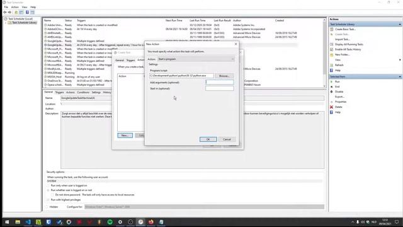The width and height of the screenshot is (403, 227).
Task: Open Triggers tab in Create Task dialog
Action: pos(130,61)
